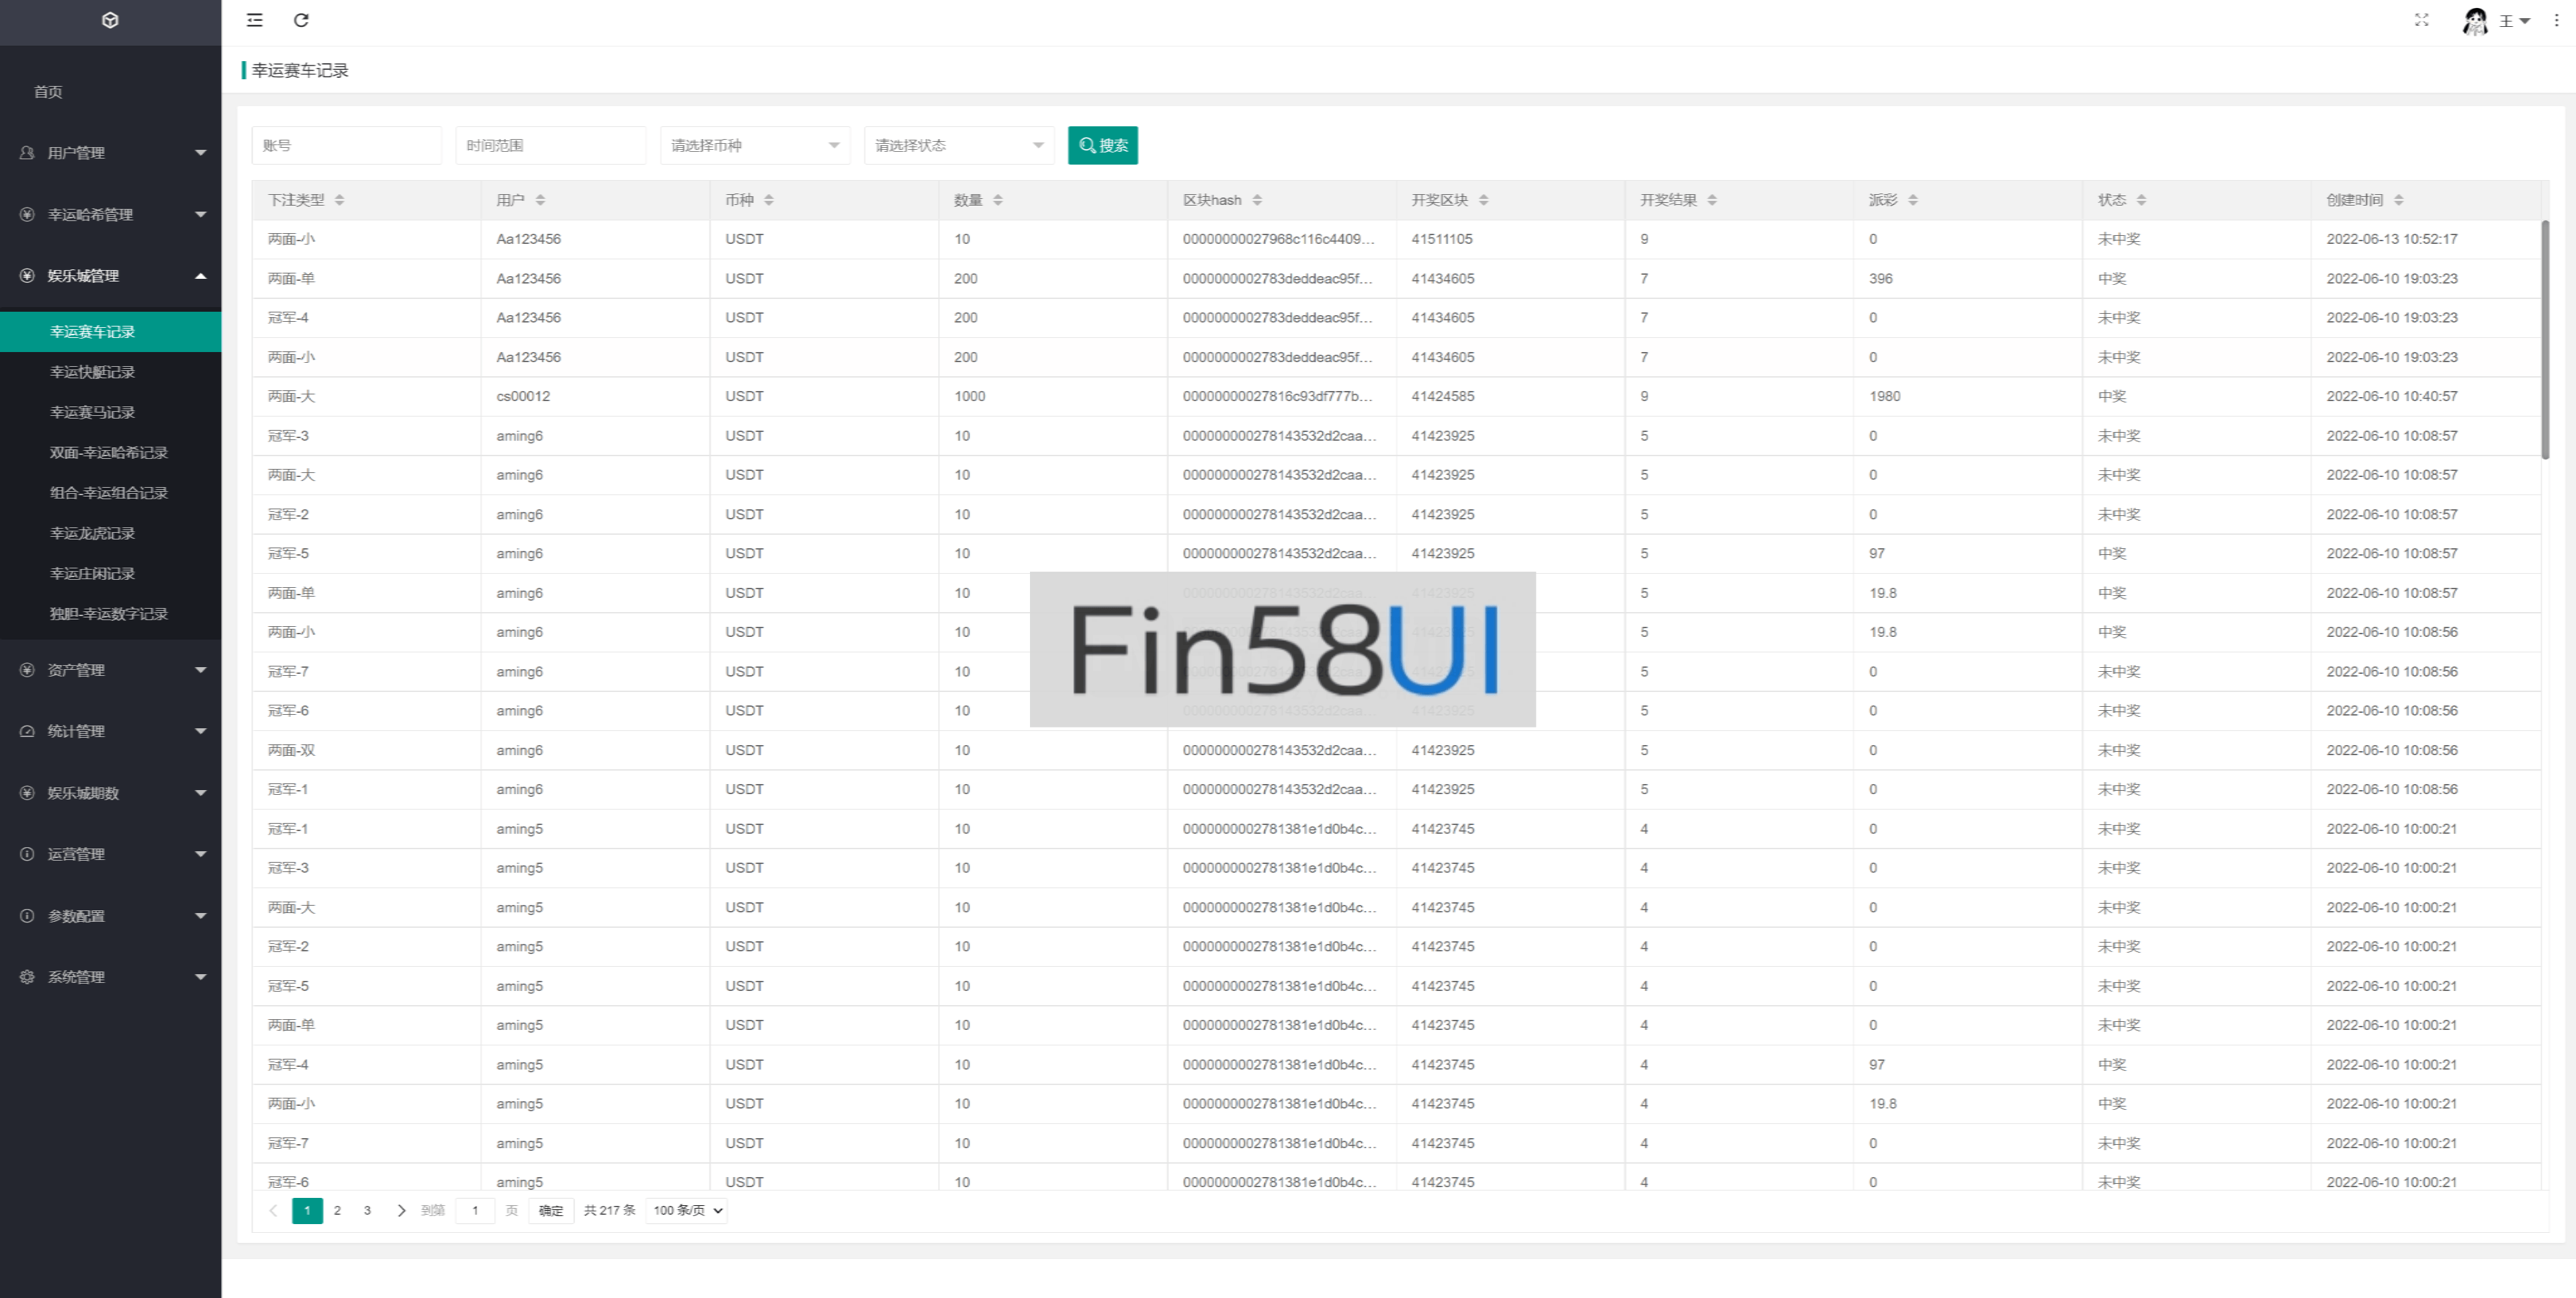Image resolution: width=2576 pixels, height=1298 pixels.
Task: Sort by 下注类型 column arrows
Action: (x=340, y=200)
